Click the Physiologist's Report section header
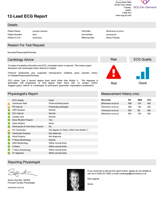The image size is (166, 200). [x=23, y=94]
